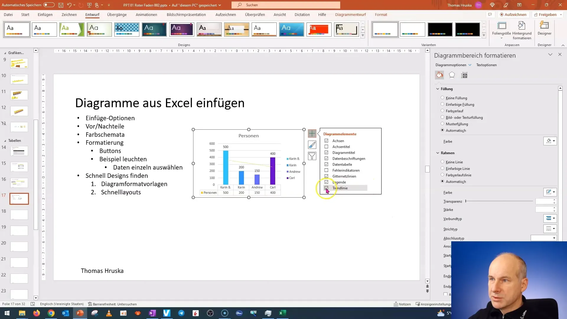Toggle the Legende checkbox off
This screenshot has height=319, width=567.
326,182
